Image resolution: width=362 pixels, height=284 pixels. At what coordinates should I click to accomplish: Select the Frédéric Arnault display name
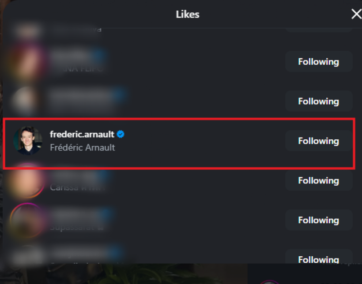[x=82, y=147]
